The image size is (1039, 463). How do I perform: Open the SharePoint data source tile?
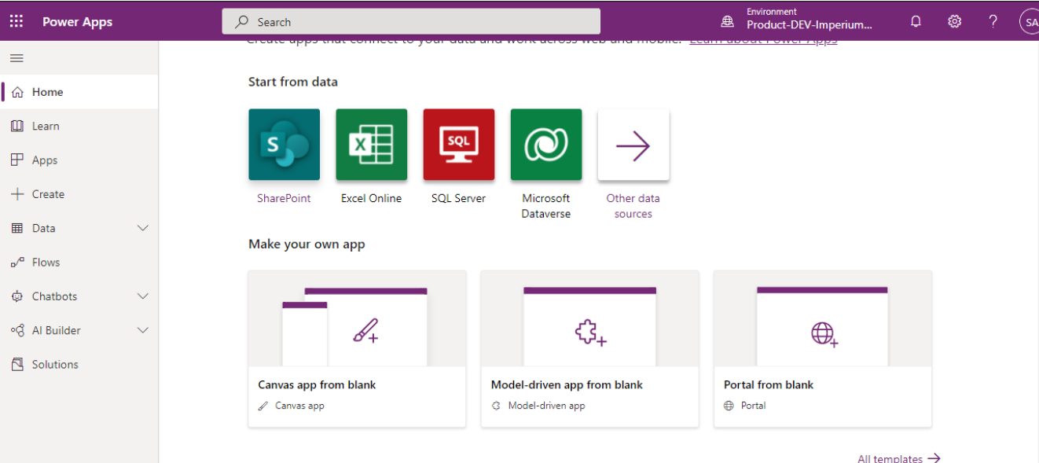tap(284, 145)
